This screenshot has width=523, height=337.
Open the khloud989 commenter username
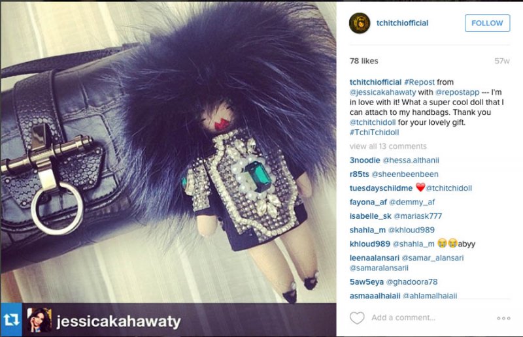370,244
